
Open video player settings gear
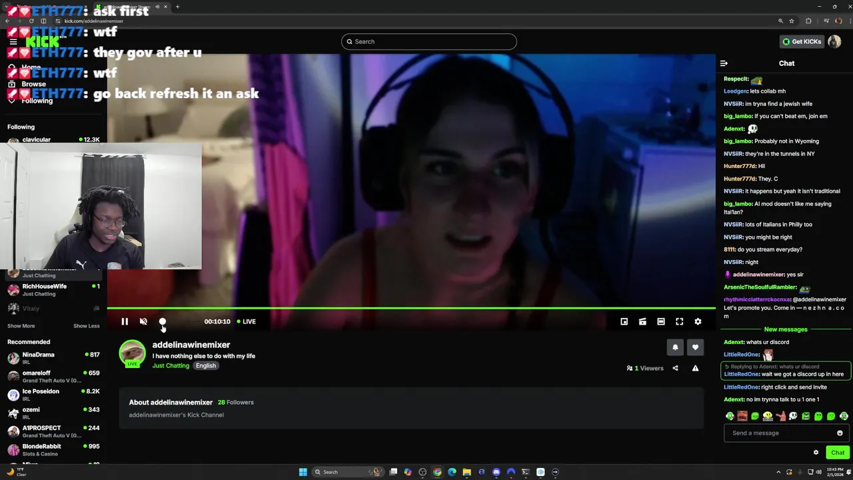[x=698, y=321]
